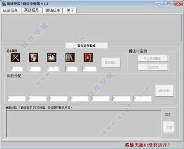Image resolution: width=184 pixels, height=149 pixels.
Task: Open the 关于 tab
Action: coord(70,10)
